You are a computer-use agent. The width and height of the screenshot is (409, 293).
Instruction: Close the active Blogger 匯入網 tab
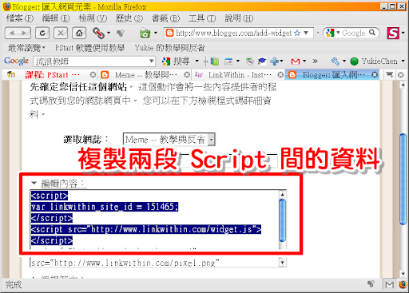point(375,75)
